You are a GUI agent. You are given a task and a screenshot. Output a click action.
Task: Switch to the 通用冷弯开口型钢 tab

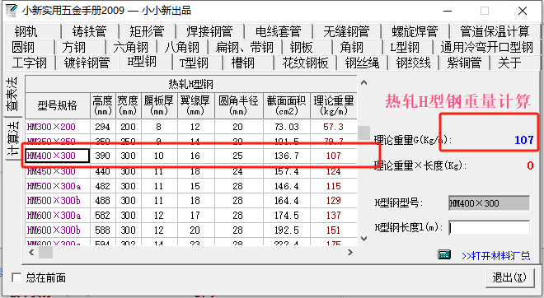point(486,47)
